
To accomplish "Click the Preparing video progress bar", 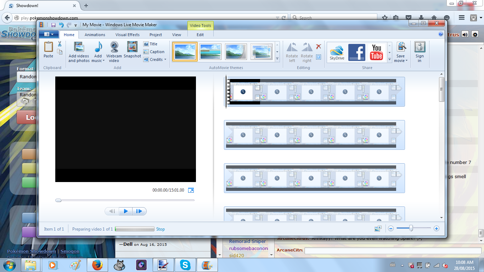I will [x=135, y=229].
